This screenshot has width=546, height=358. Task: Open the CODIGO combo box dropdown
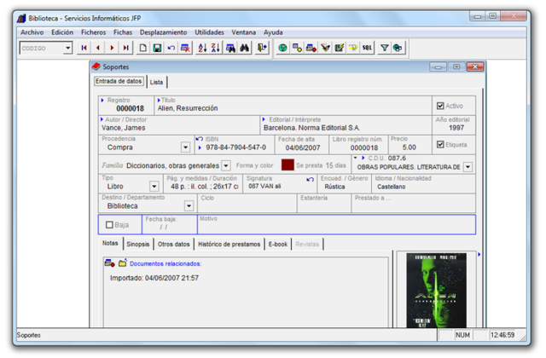pyautogui.click(x=67, y=48)
